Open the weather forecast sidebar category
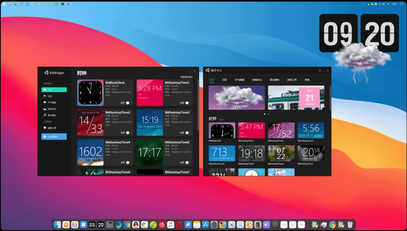Viewport: 407px width, 231px height. tap(44, 102)
